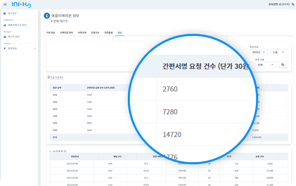296x186 pixels.
Task: Click the 1 - 10 record count text
Action: click(58, 151)
